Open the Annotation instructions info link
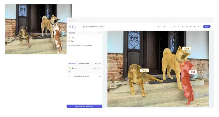Viewport: 219px width, 117px height. point(93,26)
